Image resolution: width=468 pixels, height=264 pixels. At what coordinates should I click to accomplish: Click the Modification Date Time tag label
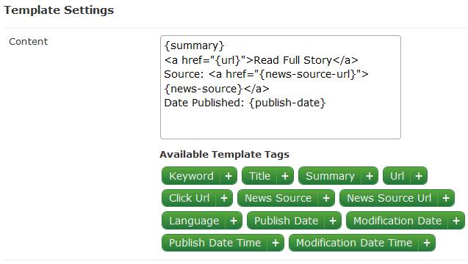click(354, 243)
